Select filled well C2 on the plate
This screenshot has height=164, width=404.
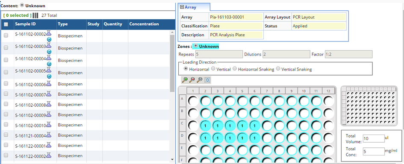click(x=205, y=126)
